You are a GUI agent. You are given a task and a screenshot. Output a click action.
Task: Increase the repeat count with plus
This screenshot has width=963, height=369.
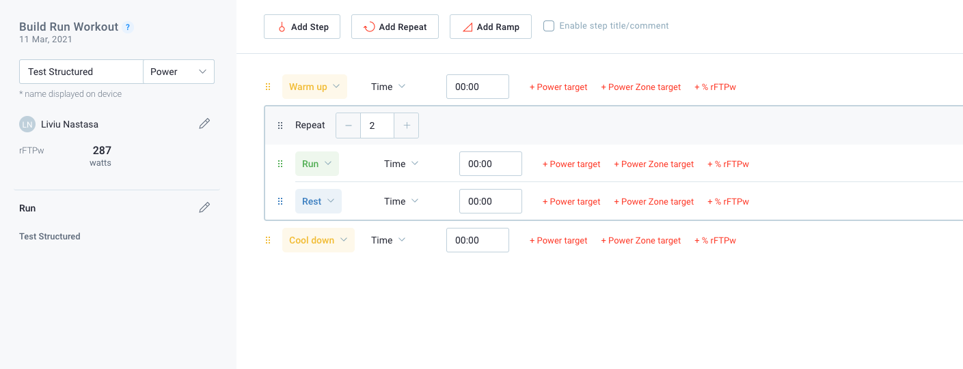[407, 126]
